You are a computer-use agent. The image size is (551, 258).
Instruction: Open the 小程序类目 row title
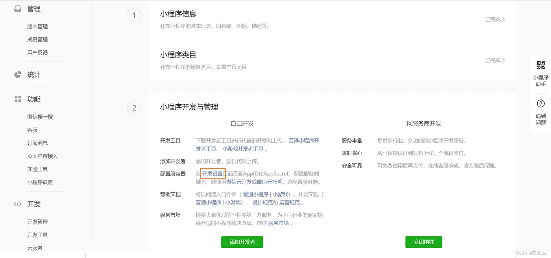[178, 55]
